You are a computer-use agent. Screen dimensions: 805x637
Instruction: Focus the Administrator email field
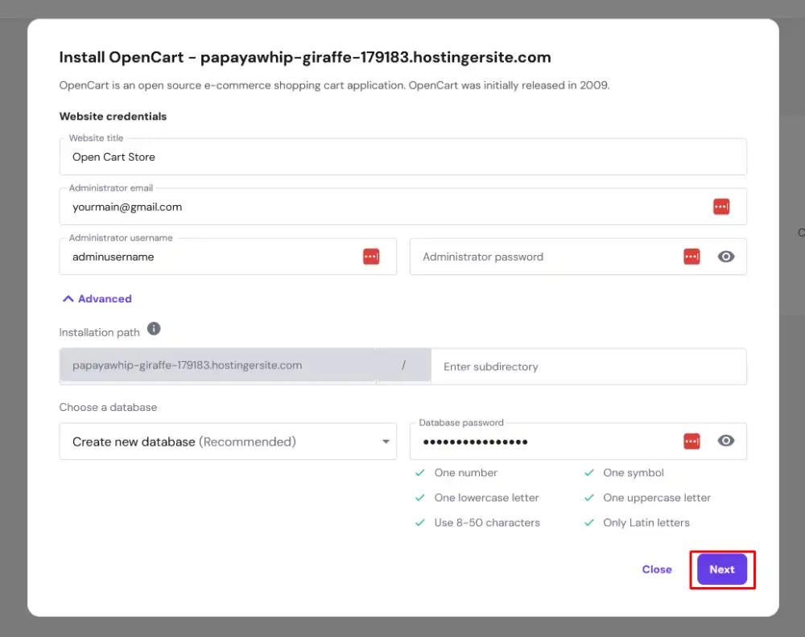coord(403,207)
